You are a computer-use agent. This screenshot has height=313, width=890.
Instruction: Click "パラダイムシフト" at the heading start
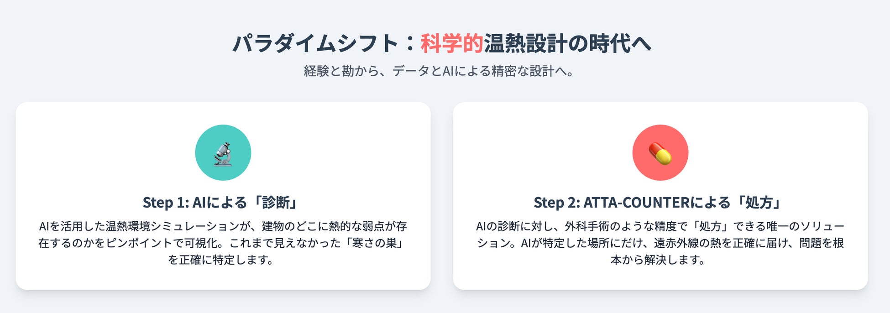click(x=315, y=44)
